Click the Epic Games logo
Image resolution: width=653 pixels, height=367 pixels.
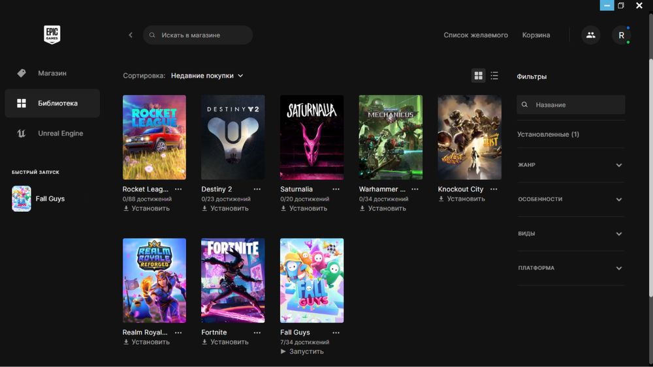click(52, 35)
